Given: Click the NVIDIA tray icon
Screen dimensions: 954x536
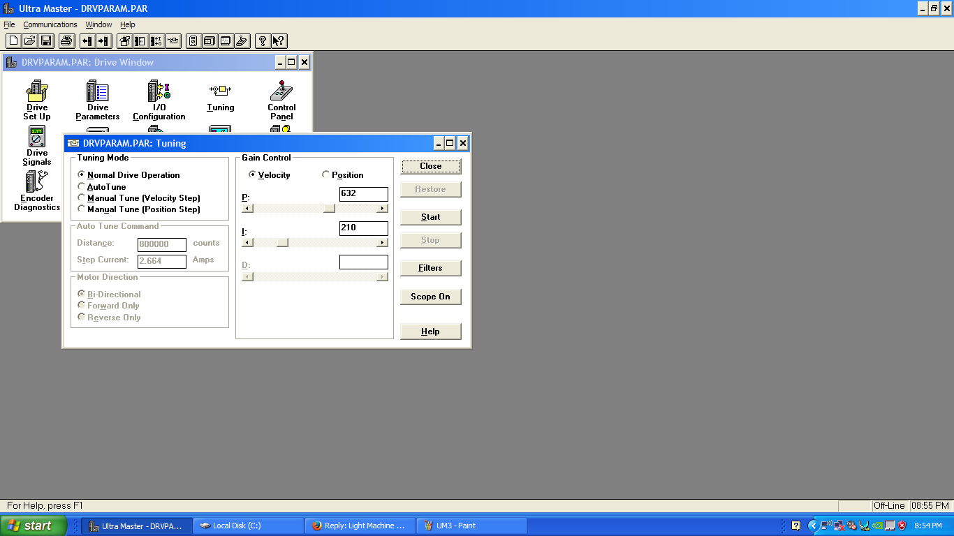Looking at the screenshot, I should point(876,526).
